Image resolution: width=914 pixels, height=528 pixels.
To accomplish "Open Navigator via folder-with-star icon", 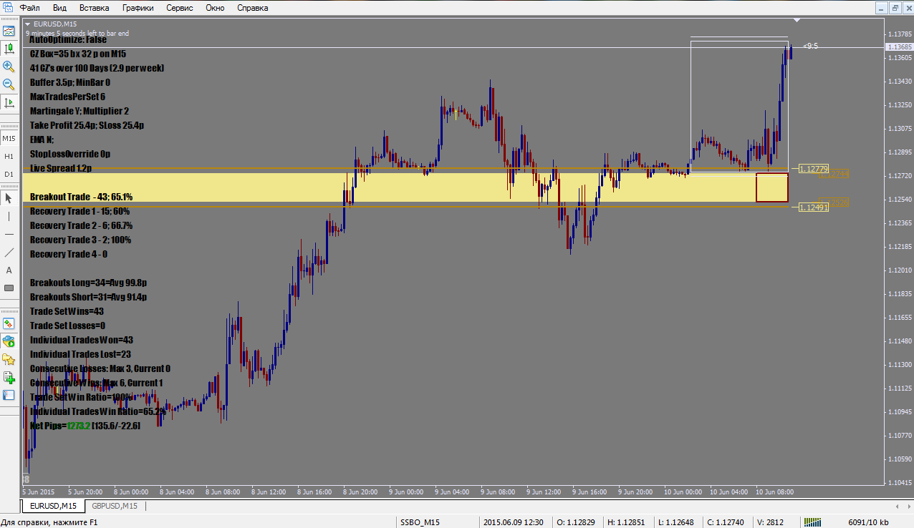I will (x=9, y=359).
